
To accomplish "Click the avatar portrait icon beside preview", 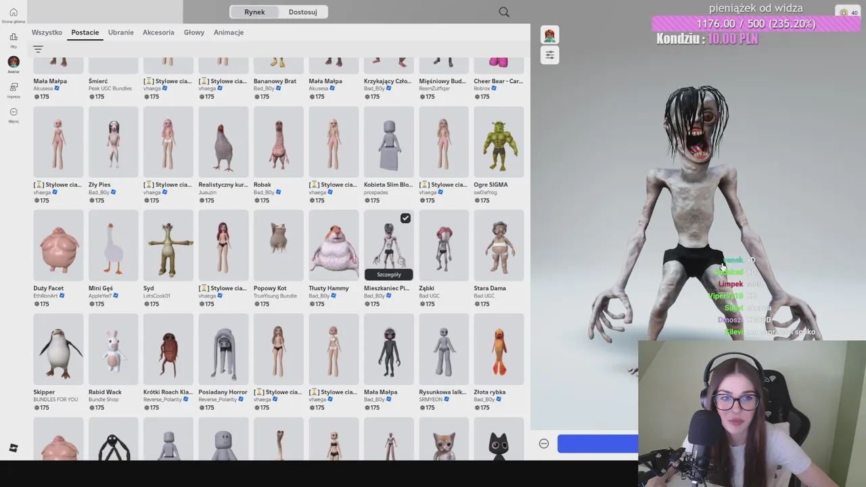I will pyautogui.click(x=549, y=34).
